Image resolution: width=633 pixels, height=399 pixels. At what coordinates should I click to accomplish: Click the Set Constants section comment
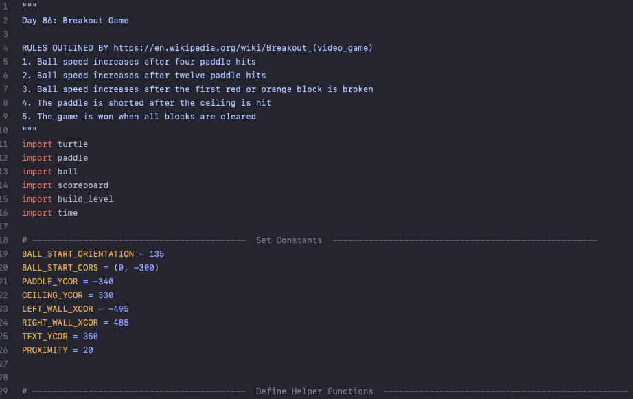point(289,240)
